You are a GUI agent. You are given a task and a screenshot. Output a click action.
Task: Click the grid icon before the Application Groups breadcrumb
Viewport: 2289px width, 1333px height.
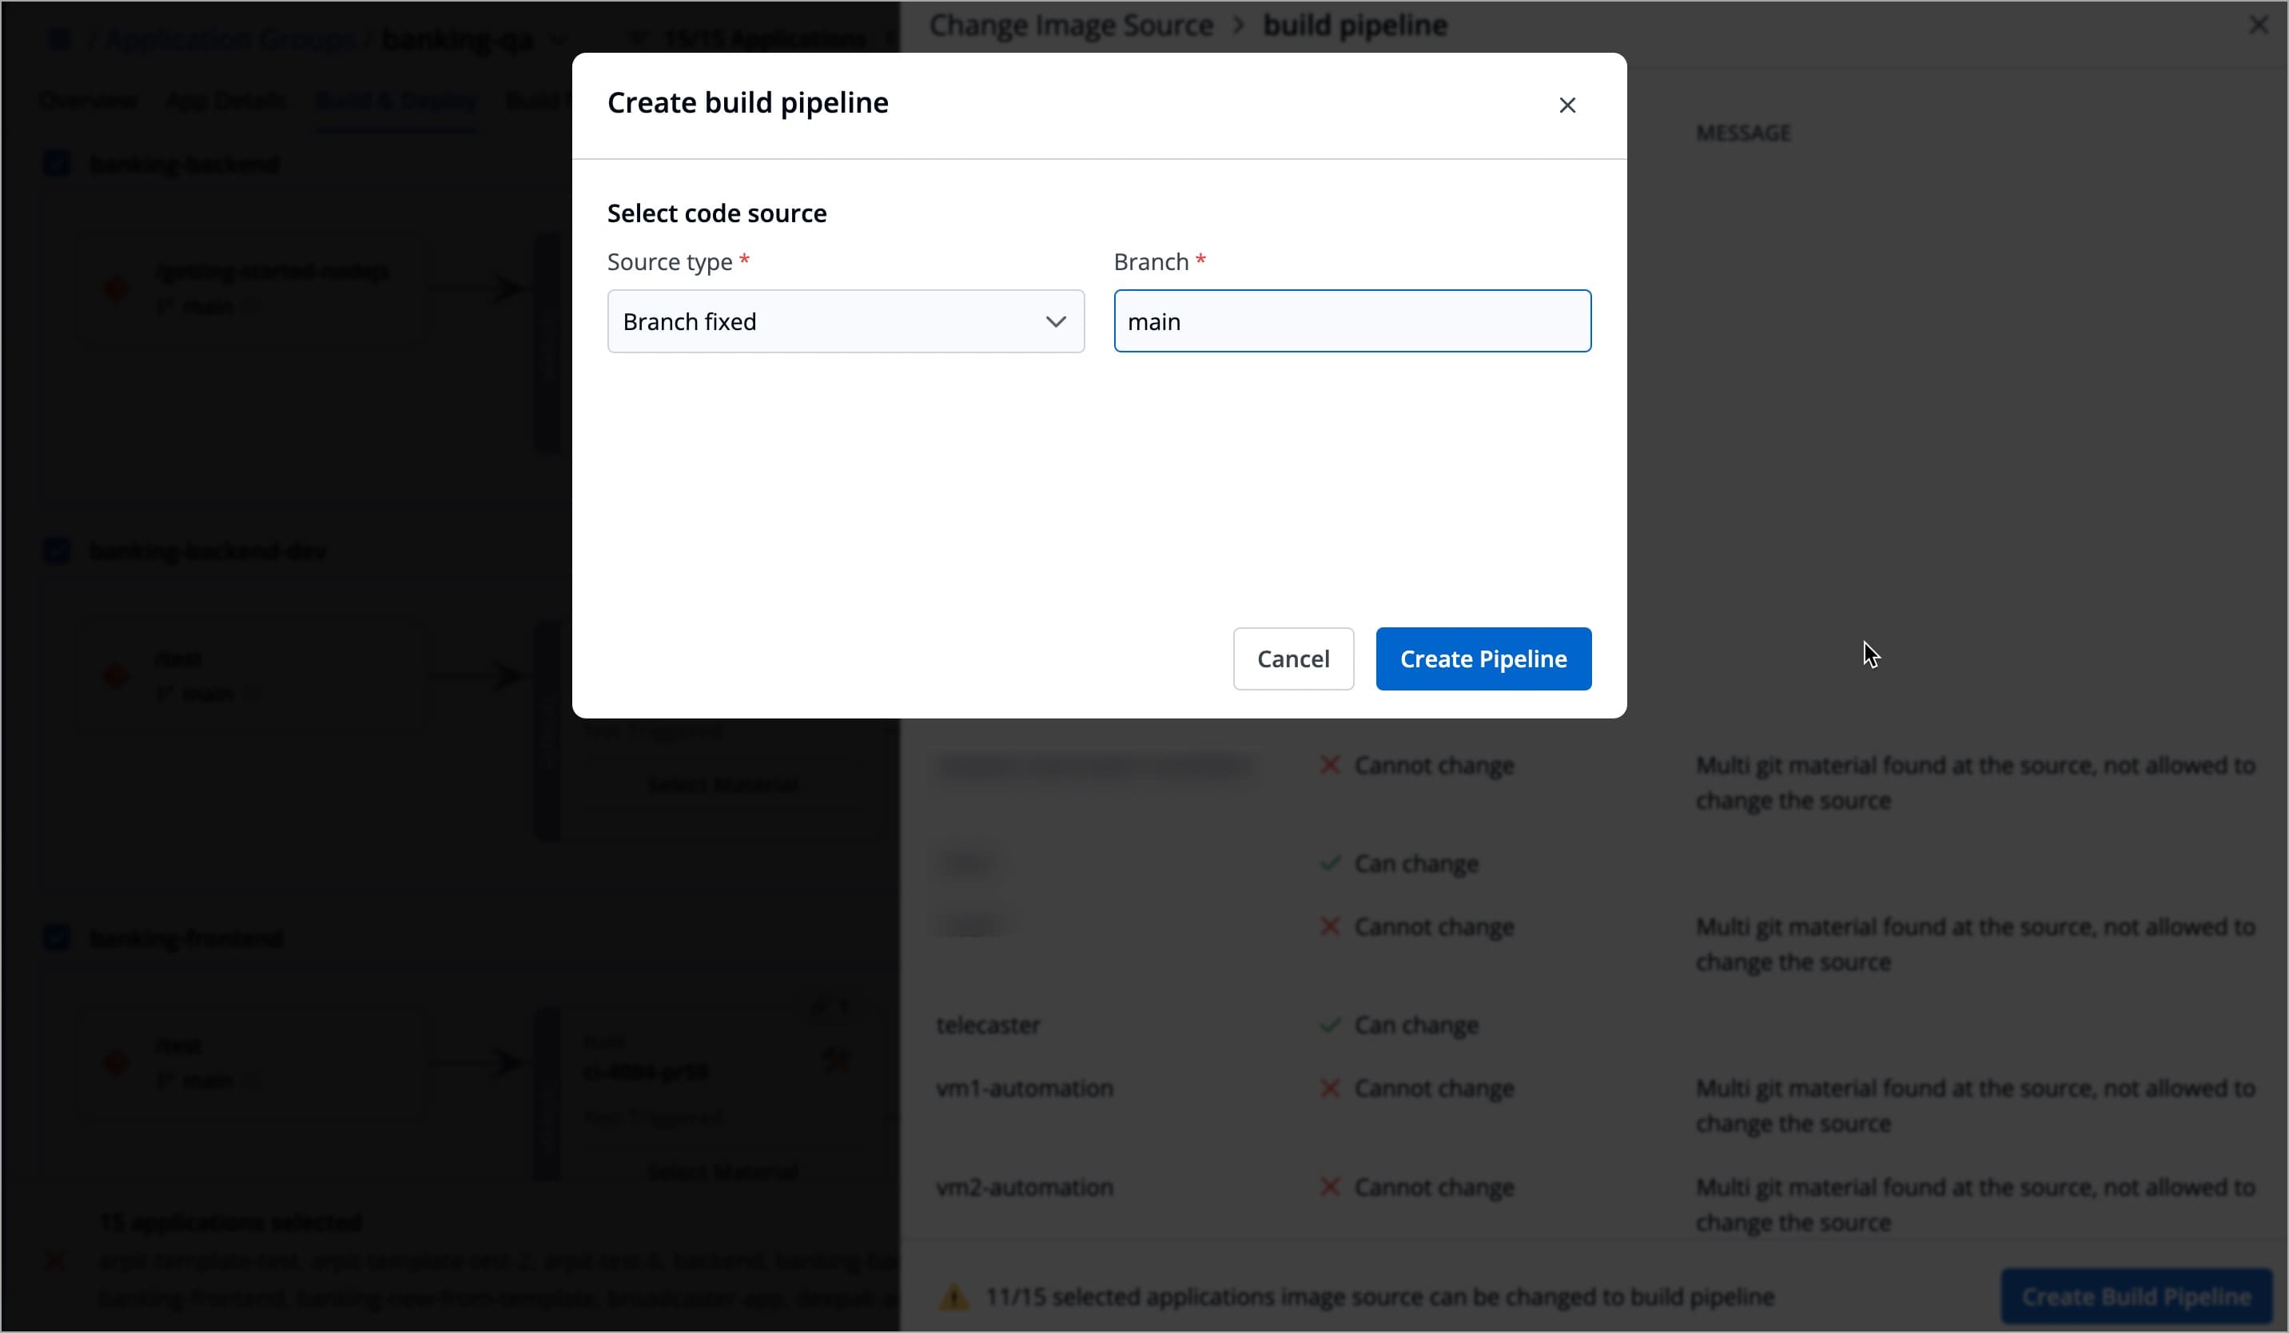point(58,38)
